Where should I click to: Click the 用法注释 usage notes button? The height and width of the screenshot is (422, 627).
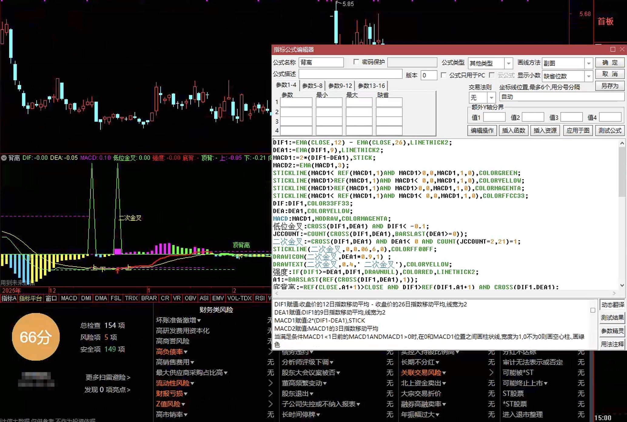point(612,344)
